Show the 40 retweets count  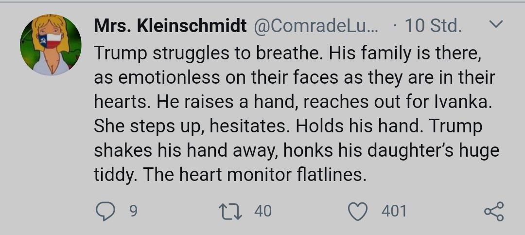[263, 212]
